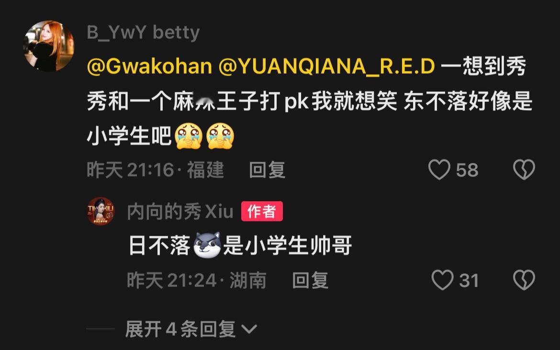
Task: Tap the 58 likes count
Action: [467, 170]
